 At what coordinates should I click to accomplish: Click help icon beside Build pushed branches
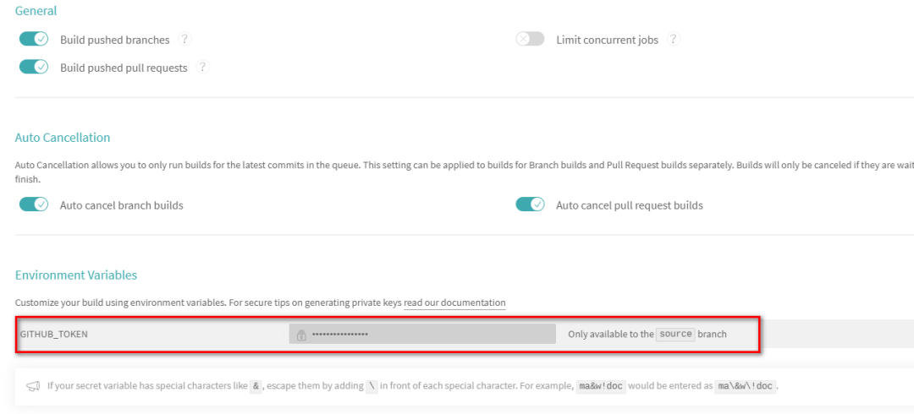click(x=185, y=39)
